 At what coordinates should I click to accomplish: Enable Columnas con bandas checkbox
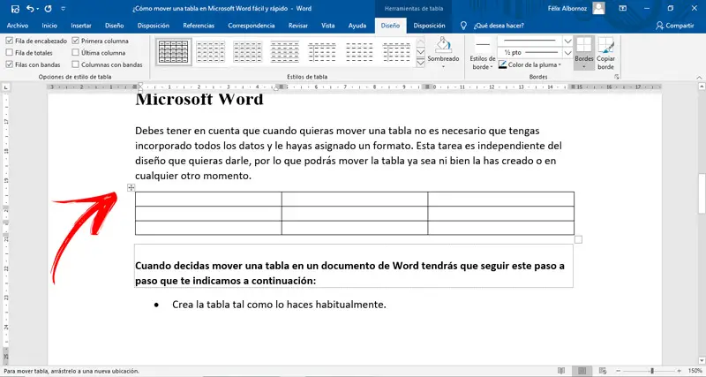[75, 64]
